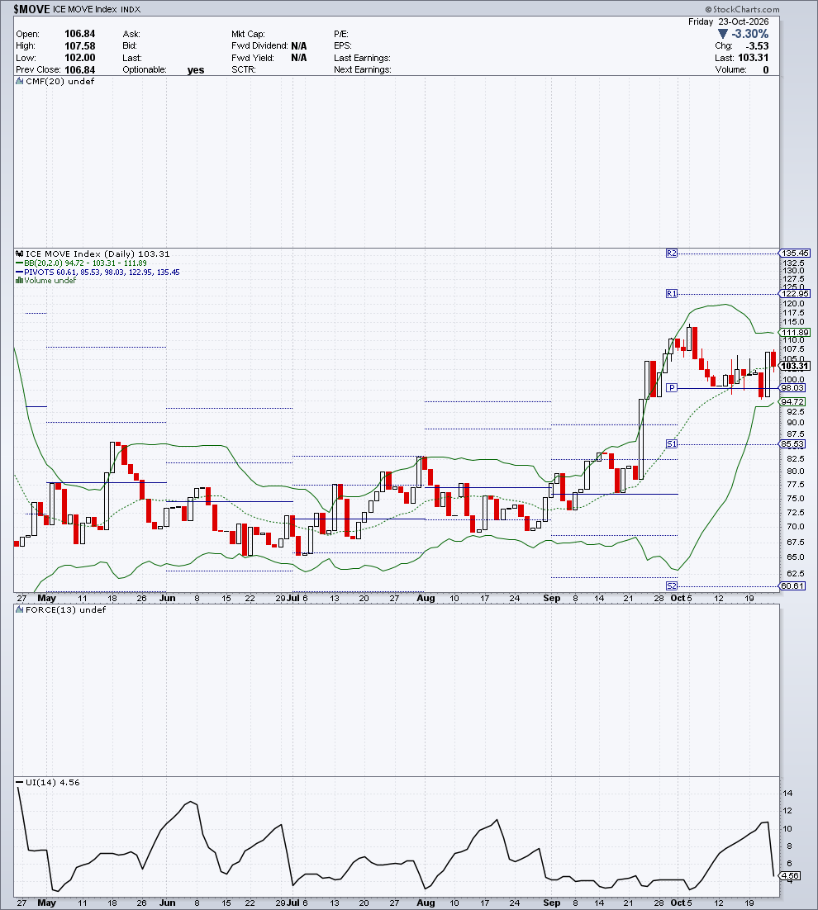818x910 pixels.
Task: Click the Prev Close value 106.84
Action: pyautogui.click(x=79, y=69)
